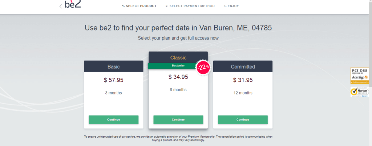Select the Committed plan header

(x=243, y=66)
